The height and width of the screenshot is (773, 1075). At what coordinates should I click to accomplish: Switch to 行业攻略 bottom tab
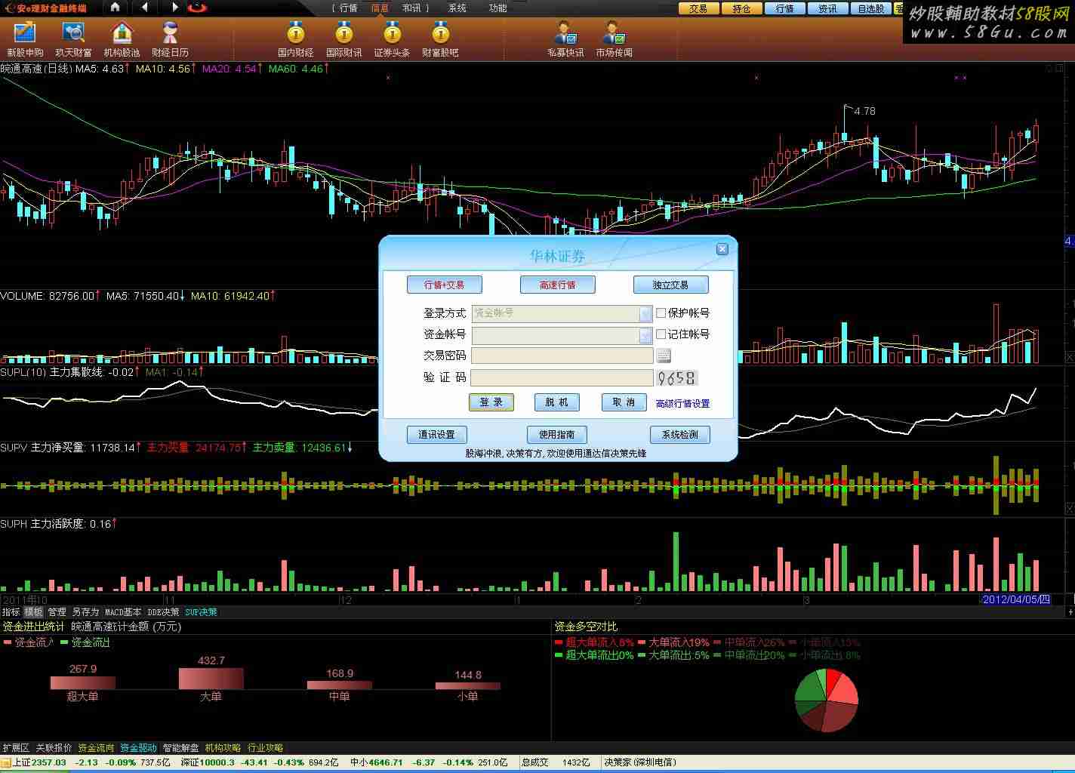click(266, 747)
